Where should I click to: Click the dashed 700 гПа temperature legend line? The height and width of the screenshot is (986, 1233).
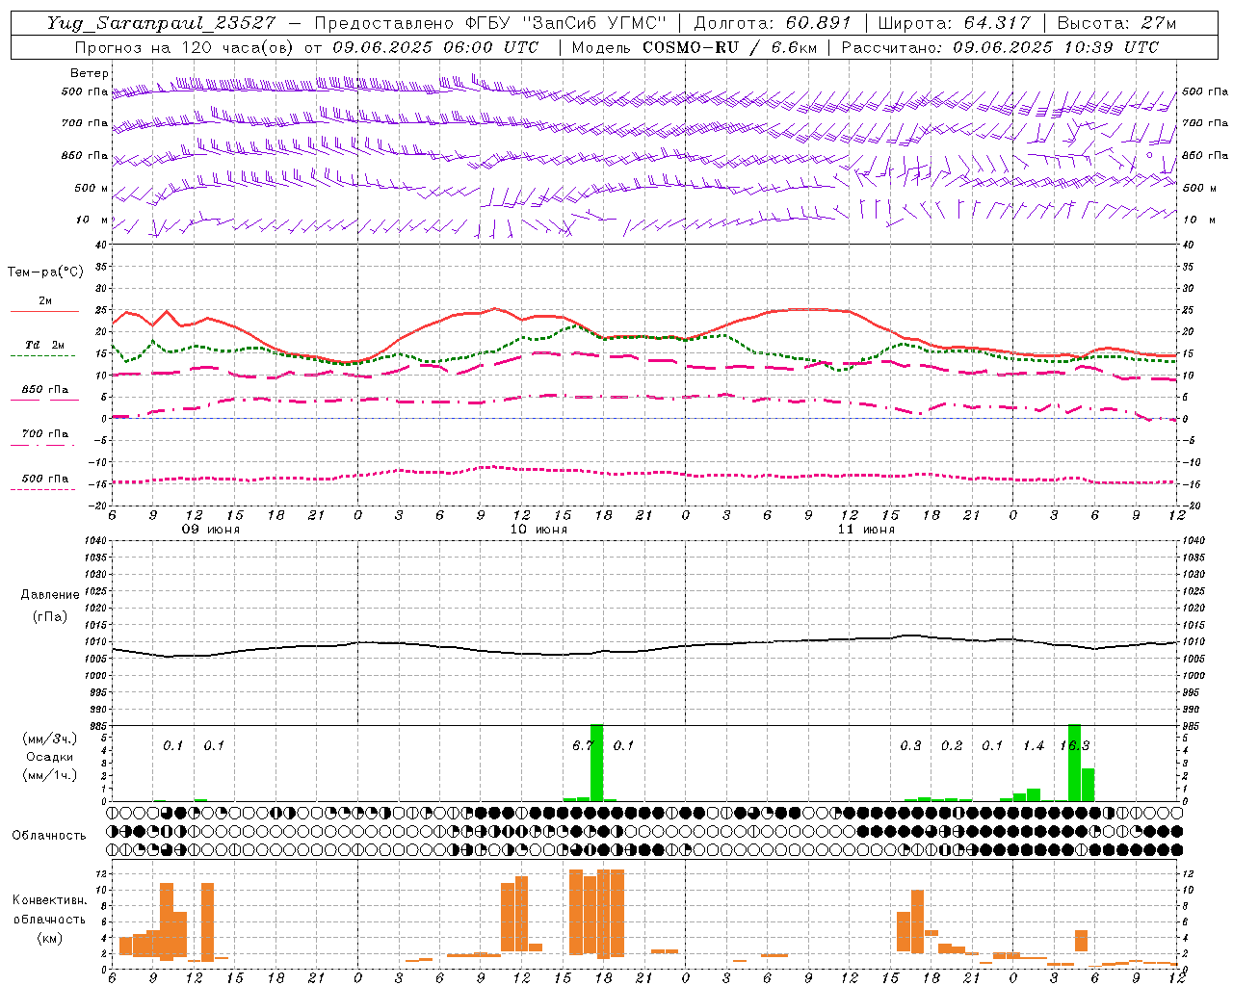coord(42,445)
